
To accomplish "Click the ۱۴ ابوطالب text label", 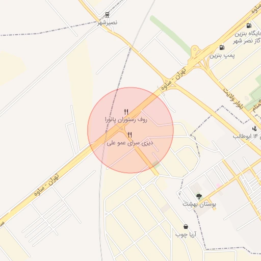I will (x=245, y=136).
